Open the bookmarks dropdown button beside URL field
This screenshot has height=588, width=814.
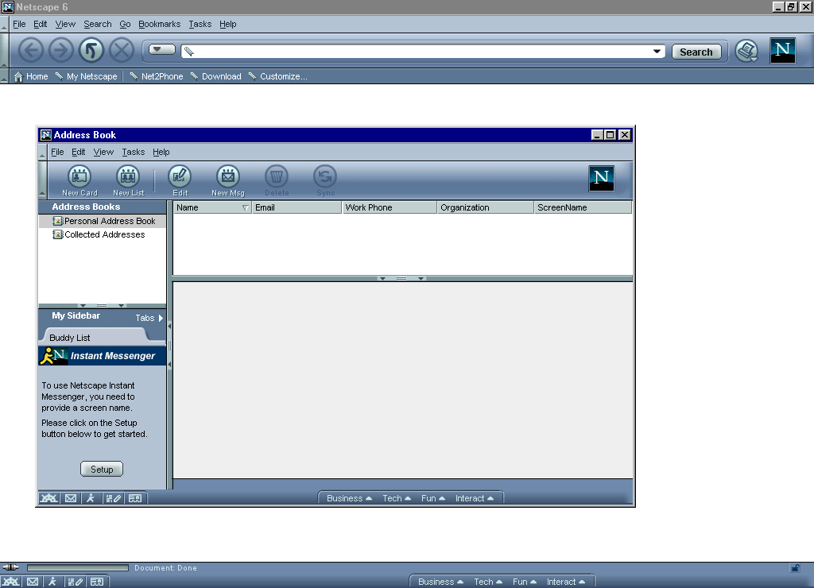162,50
